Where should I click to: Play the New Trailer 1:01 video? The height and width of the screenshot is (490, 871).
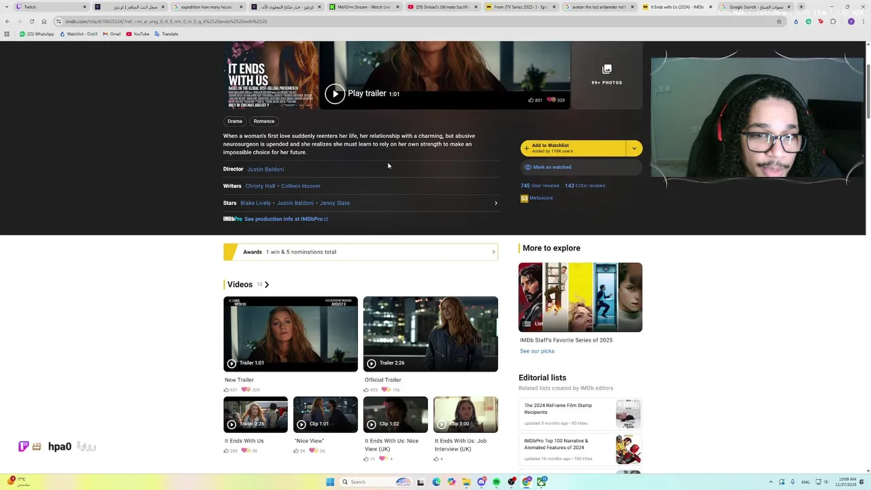[291, 334]
